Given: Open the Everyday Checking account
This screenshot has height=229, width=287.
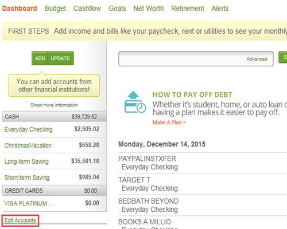Looking at the screenshot, I should click(x=29, y=129).
